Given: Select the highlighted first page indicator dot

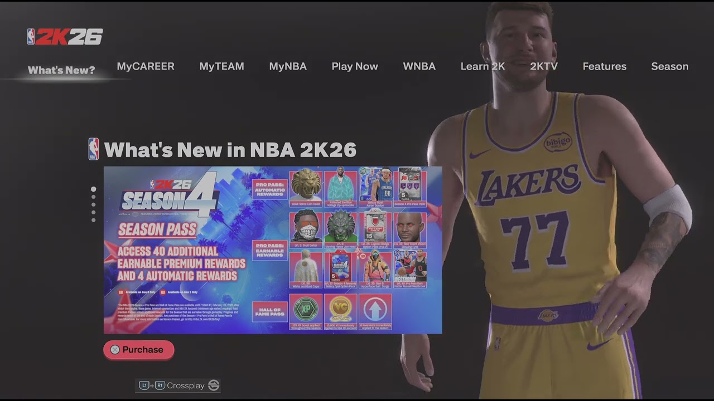Looking at the screenshot, I should click(x=93, y=189).
